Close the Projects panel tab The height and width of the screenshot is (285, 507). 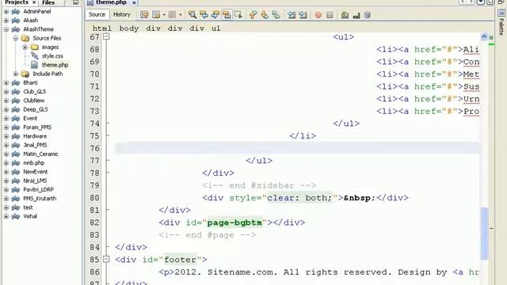(34, 2)
